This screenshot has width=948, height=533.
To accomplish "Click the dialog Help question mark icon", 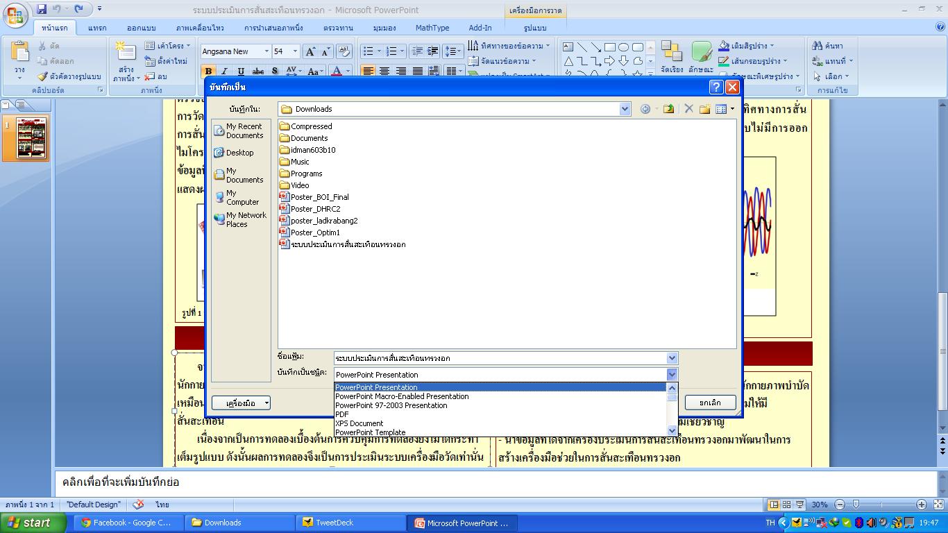I will 716,87.
